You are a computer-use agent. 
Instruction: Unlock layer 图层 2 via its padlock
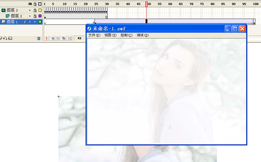coord(35,16)
